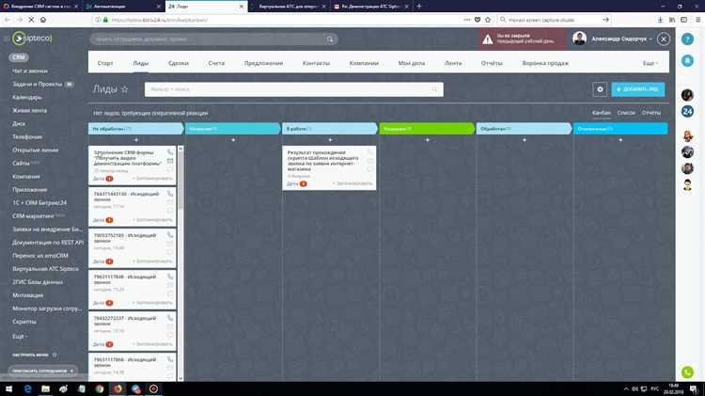Open the Windows Start menu

click(x=8, y=388)
